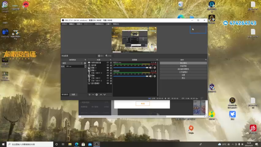Open the 文件(F) menu

[64, 24]
